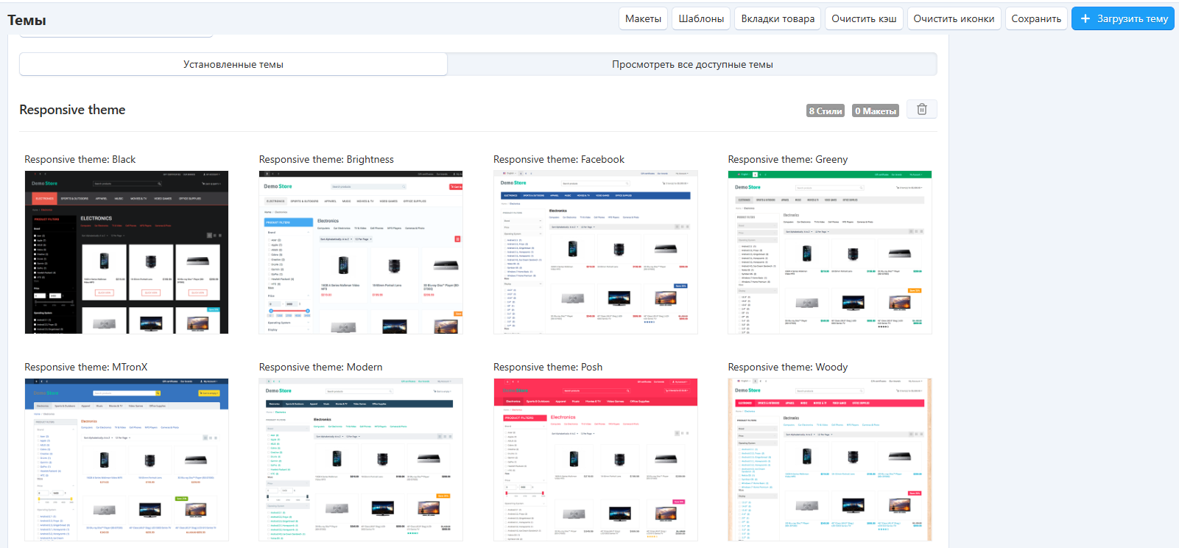Switch to Просмотреть все доступные темы tab
This screenshot has height=548, width=1179.
coord(691,65)
